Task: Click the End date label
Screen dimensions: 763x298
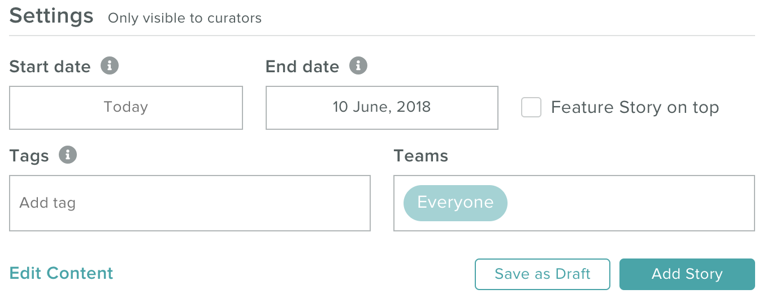Action: [302, 67]
